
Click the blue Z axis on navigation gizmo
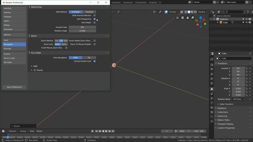[200, 18]
